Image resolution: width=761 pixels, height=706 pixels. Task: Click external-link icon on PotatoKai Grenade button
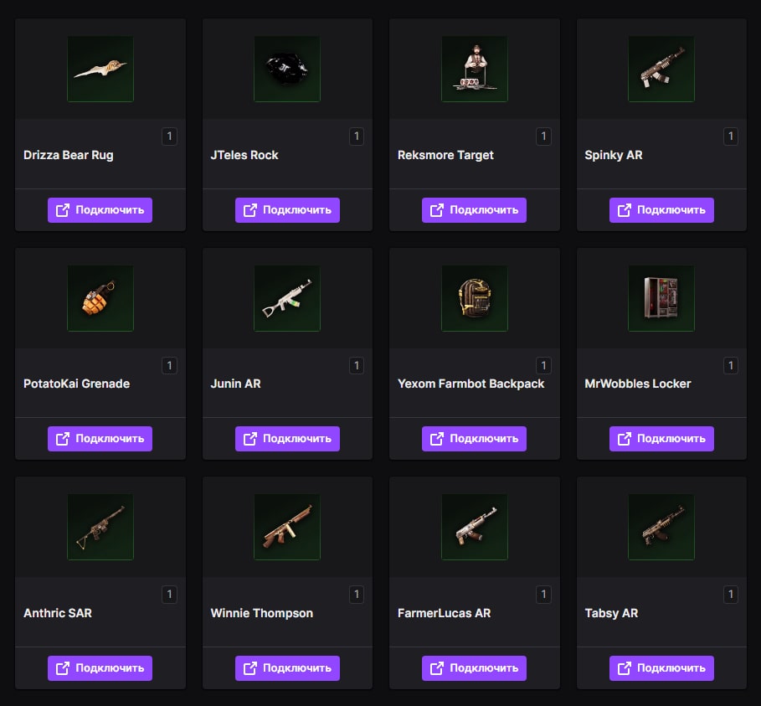pyautogui.click(x=63, y=439)
